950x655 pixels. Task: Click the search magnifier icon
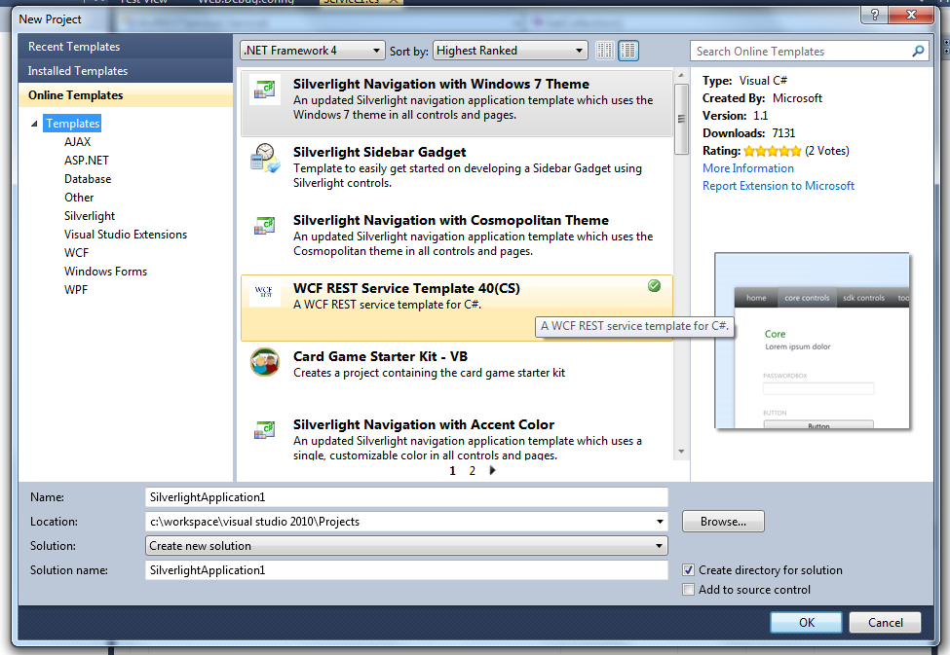coord(919,52)
